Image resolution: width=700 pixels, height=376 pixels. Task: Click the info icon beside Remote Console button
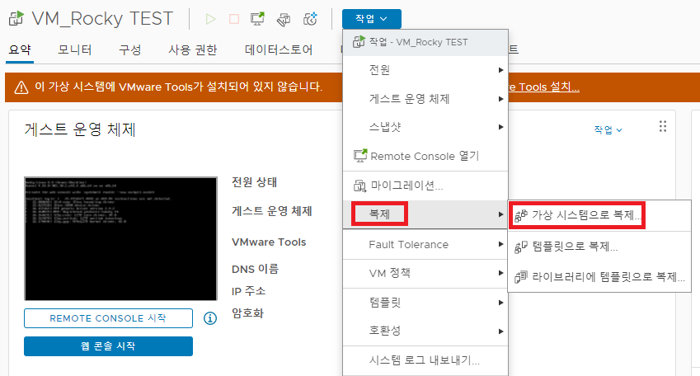(210, 318)
